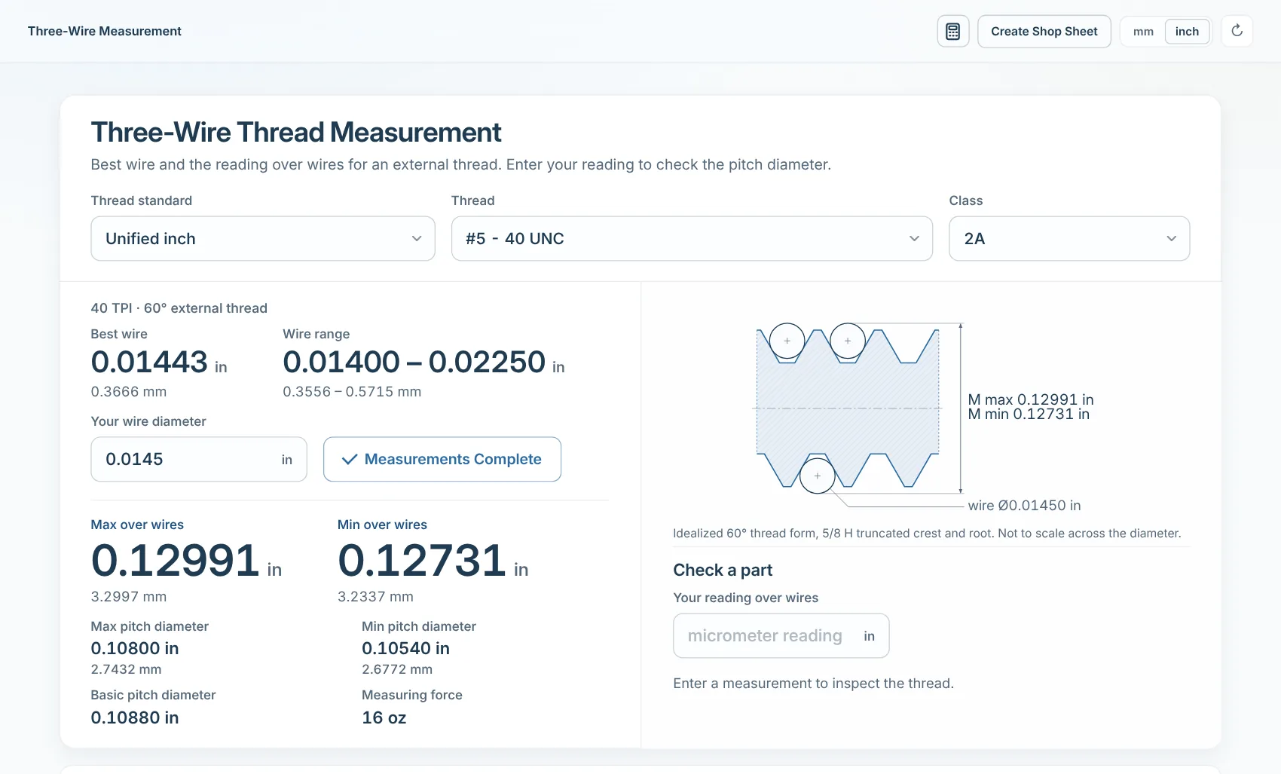Click the 0.12731 min over wires value
Viewport: 1281px width, 774px height.
click(x=422, y=561)
